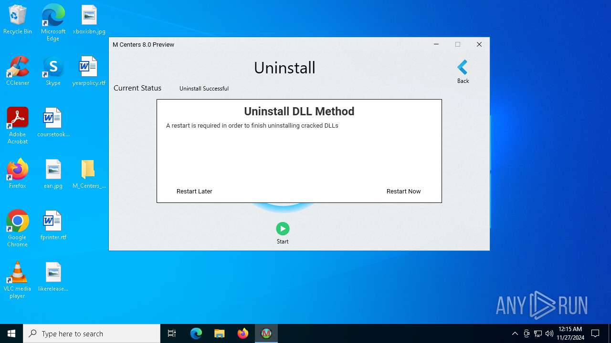Open Adobe Acrobat desktop shortcut
611x343 pixels.
[x=18, y=125]
